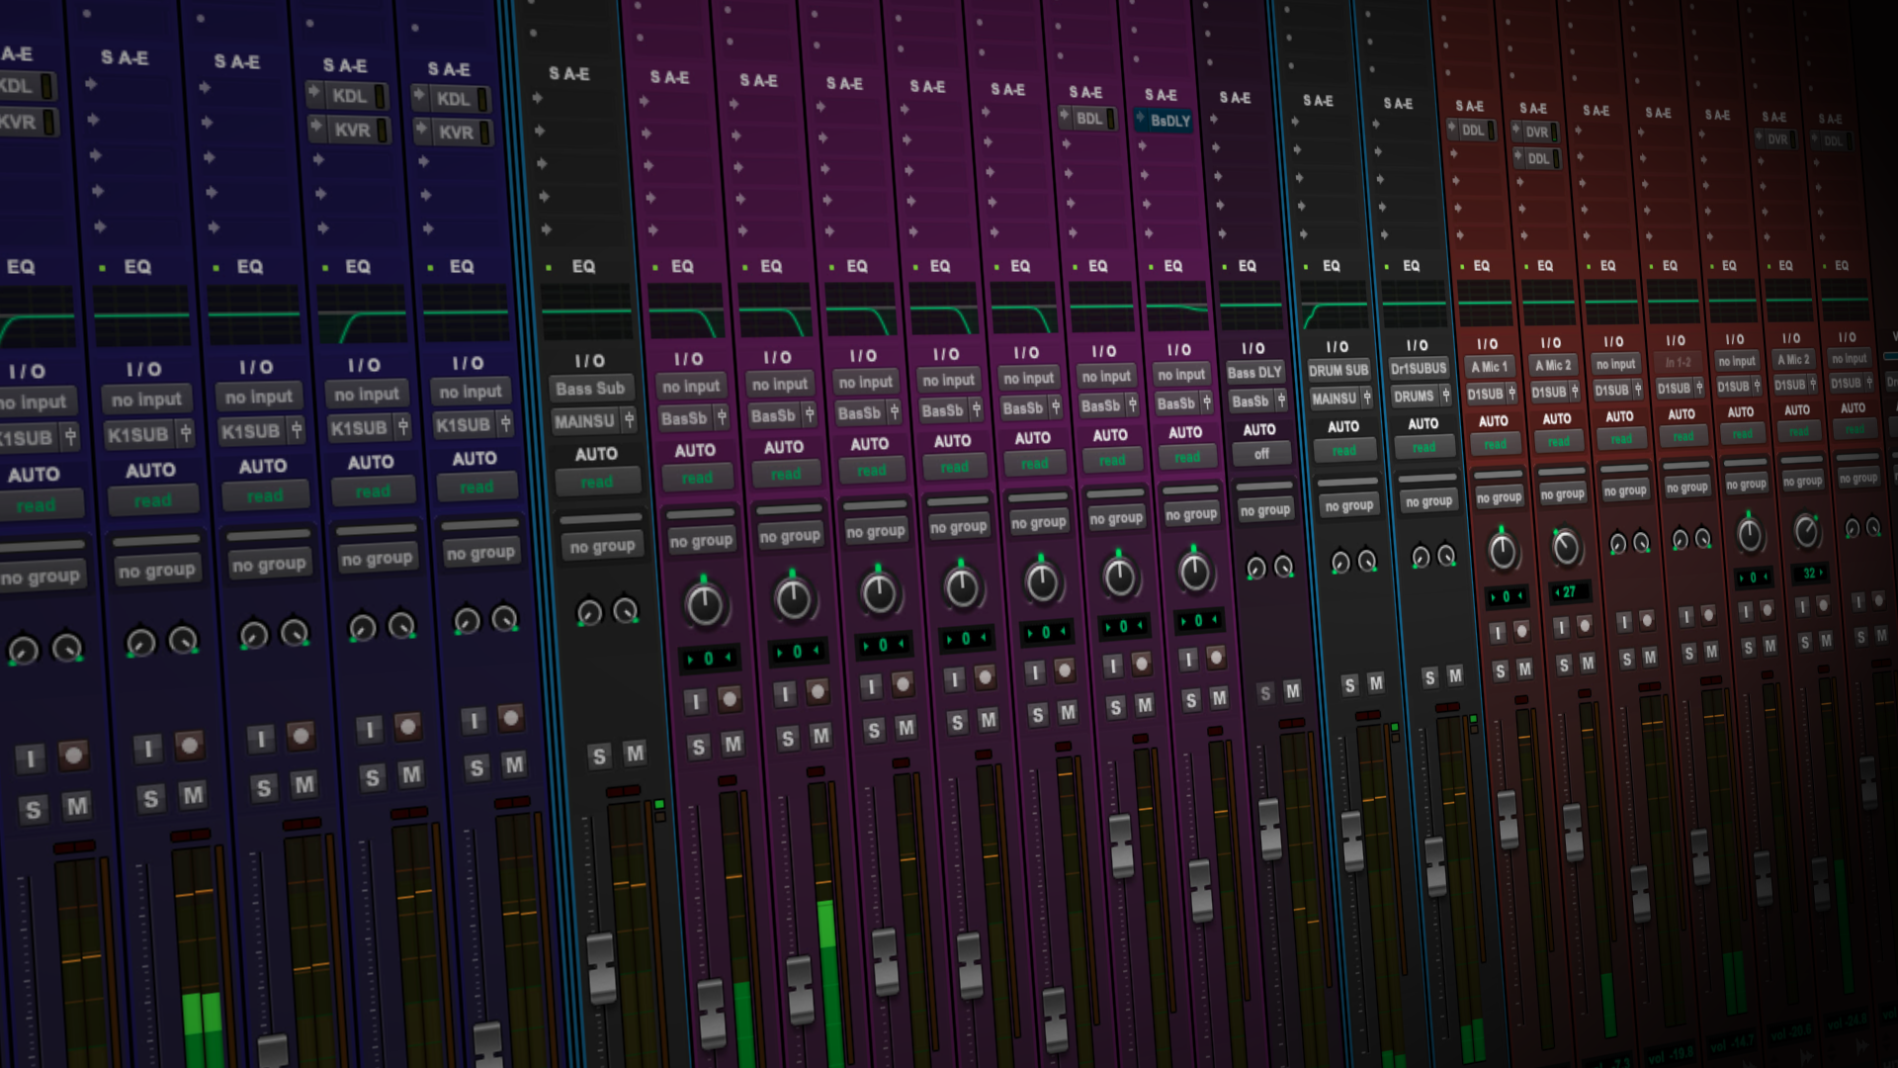This screenshot has width=1898, height=1068.
Task: Open automation mode selector showing off
Action: [x=1261, y=454]
